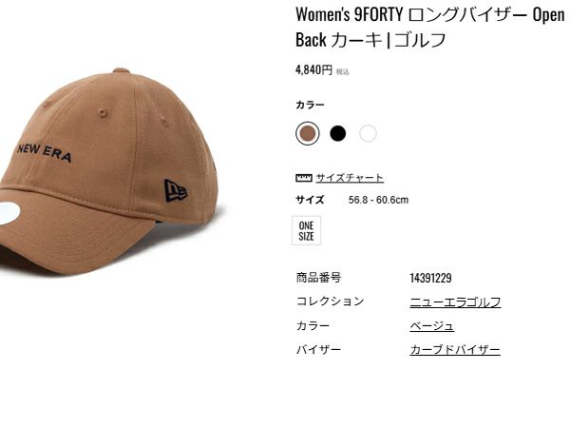Choose the black color swatch
This screenshot has height=428, width=570.
point(337,133)
